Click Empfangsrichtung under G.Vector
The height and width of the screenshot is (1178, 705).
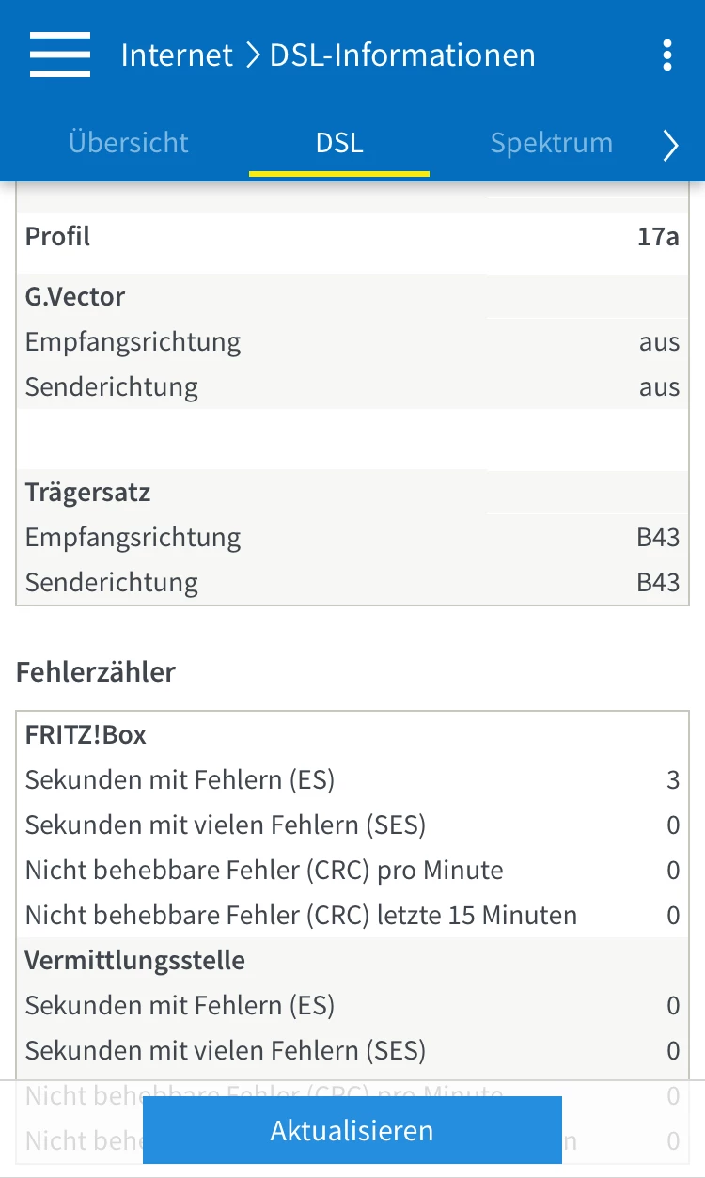pyautogui.click(x=133, y=341)
